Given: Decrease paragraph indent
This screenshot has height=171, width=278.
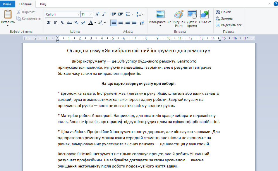Looking at the screenshot, I should (114, 14).
